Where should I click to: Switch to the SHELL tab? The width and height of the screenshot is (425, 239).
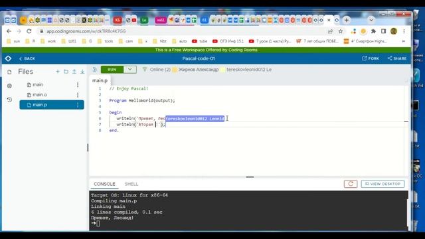(x=131, y=184)
